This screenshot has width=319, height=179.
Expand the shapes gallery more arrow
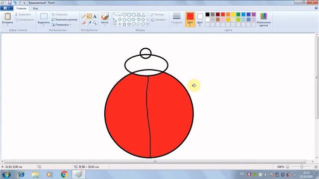click(148, 24)
